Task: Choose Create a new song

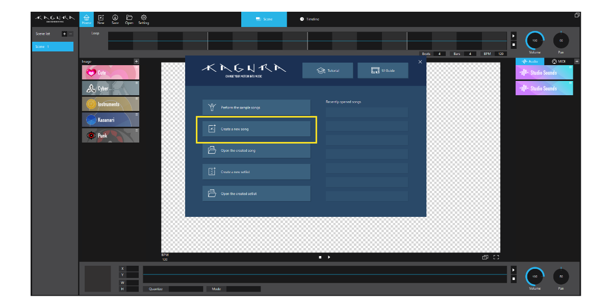Action: click(256, 129)
